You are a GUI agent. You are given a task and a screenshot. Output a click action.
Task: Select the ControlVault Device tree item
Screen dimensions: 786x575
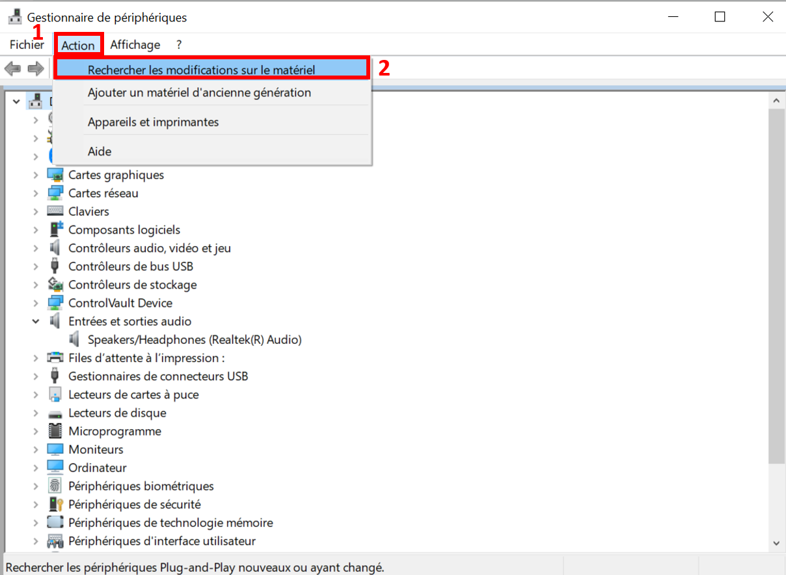coord(120,303)
